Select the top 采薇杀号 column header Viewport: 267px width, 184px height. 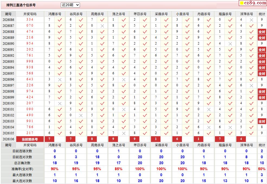pyautogui.click(x=161, y=14)
